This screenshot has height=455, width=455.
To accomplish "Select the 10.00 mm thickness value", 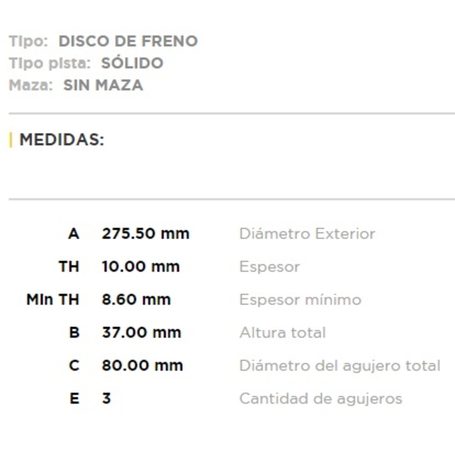I will pos(141,267).
